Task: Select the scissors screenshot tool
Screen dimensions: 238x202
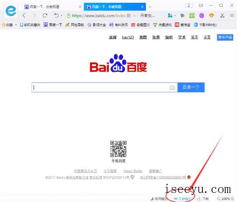Action: tap(222, 15)
